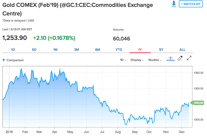Expand chart to full screen
The height and width of the screenshot is (137, 207).
tap(189, 58)
